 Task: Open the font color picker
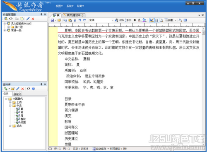pos(140,20)
